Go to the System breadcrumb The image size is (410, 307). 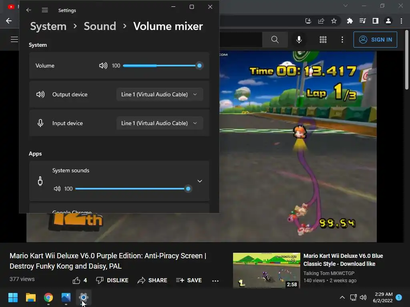(x=48, y=26)
